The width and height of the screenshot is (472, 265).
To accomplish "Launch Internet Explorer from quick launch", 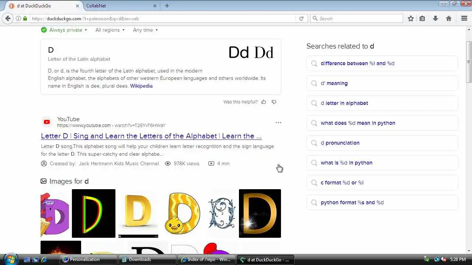I will [x=44, y=259].
